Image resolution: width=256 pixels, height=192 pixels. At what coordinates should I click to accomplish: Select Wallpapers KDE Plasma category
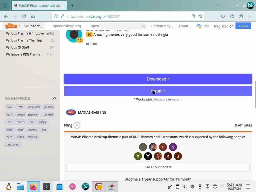pyautogui.click(x=23, y=54)
